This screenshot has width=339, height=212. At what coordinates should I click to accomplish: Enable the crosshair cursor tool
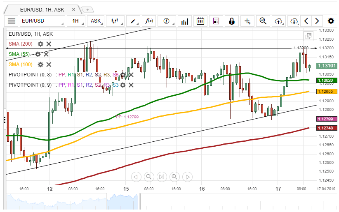coord(247,21)
